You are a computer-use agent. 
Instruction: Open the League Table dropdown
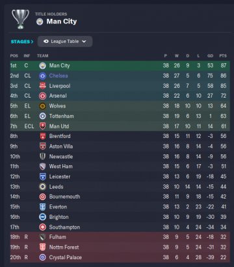pos(65,42)
